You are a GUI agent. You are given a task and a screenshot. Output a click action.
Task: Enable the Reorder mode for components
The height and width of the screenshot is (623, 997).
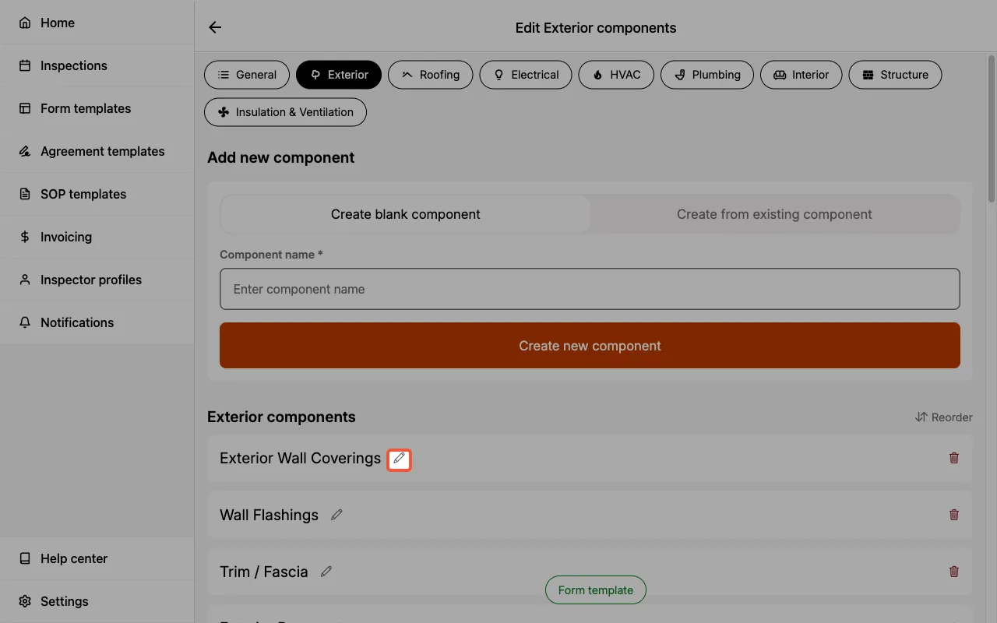pos(943,417)
